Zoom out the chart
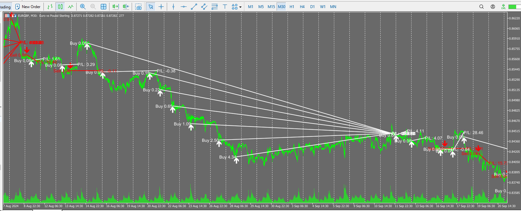The height and width of the screenshot is (211, 521). (93, 7)
